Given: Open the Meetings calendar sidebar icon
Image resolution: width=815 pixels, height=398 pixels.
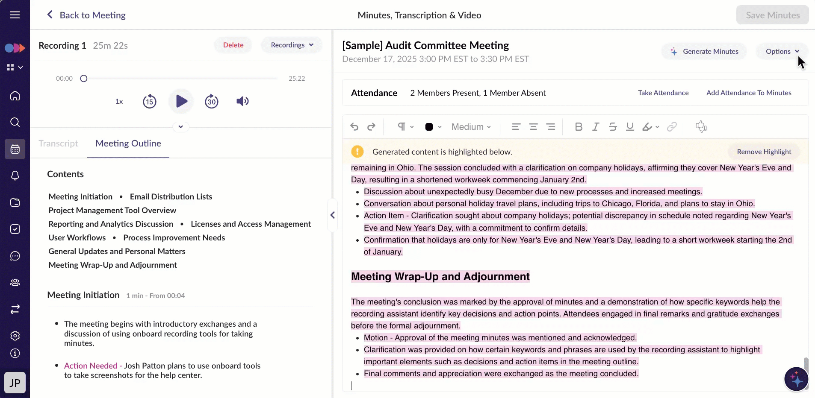Looking at the screenshot, I should [15, 149].
